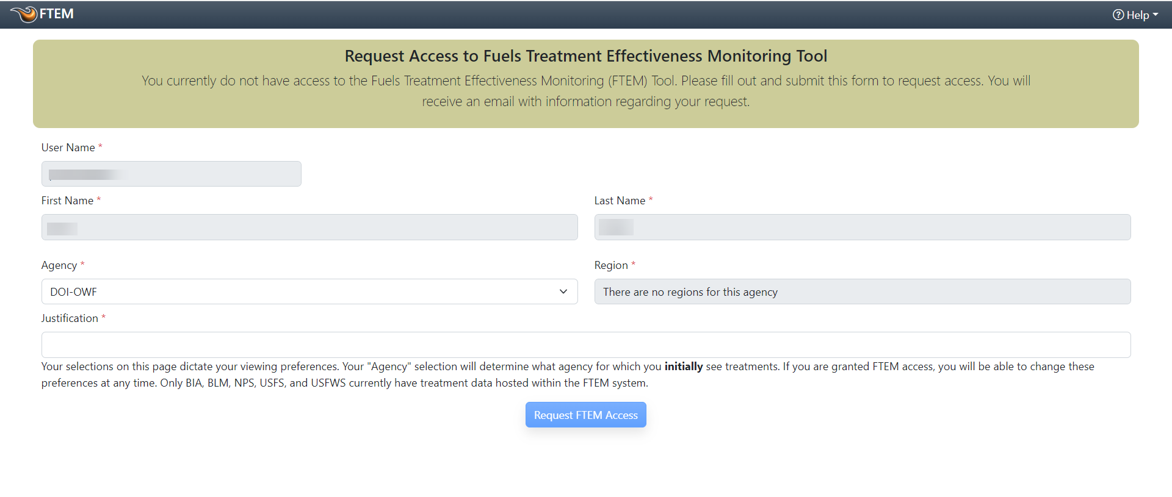Click the Region field showing no regions
This screenshot has width=1172, height=497.
[863, 291]
